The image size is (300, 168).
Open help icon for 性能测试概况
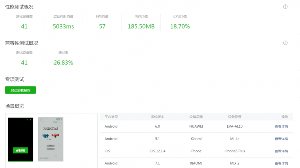pos(285,7)
